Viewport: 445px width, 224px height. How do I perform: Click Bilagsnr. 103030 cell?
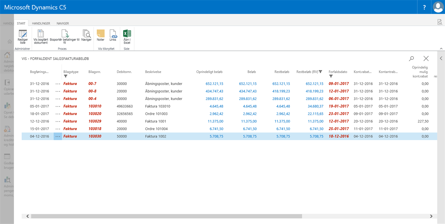(95, 136)
